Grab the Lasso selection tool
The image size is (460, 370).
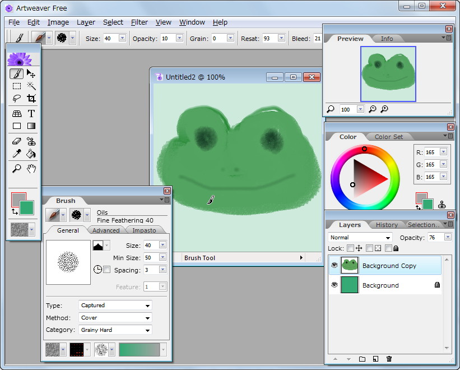pos(17,99)
